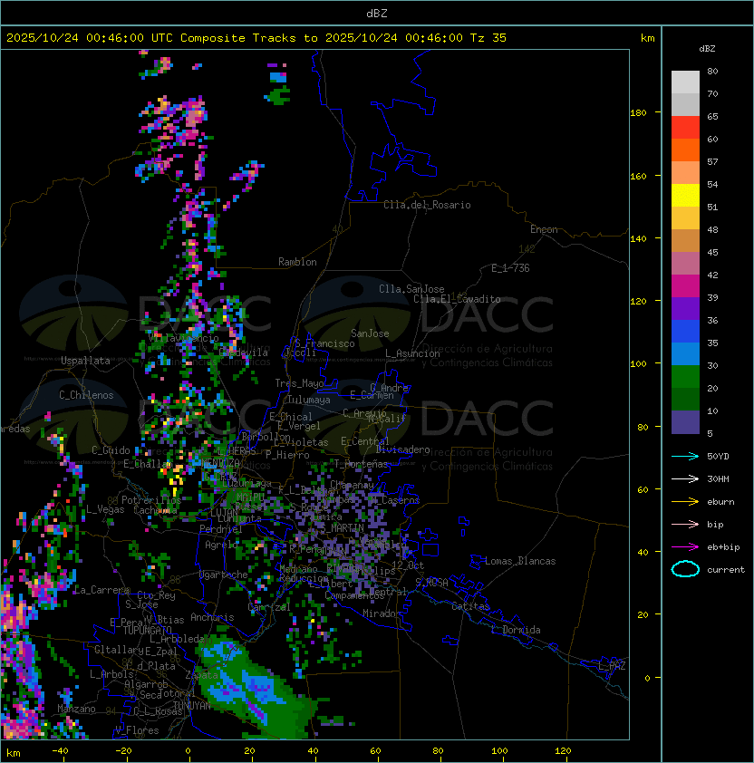The width and height of the screenshot is (754, 763).
Task: Click the 'Clla.SanJose' place label
Action: [411, 289]
